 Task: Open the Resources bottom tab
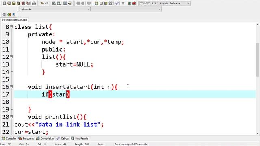(x=26, y=138)
